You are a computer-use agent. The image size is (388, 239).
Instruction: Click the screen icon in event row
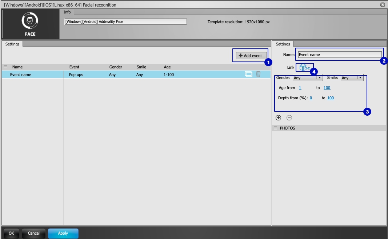248,74
